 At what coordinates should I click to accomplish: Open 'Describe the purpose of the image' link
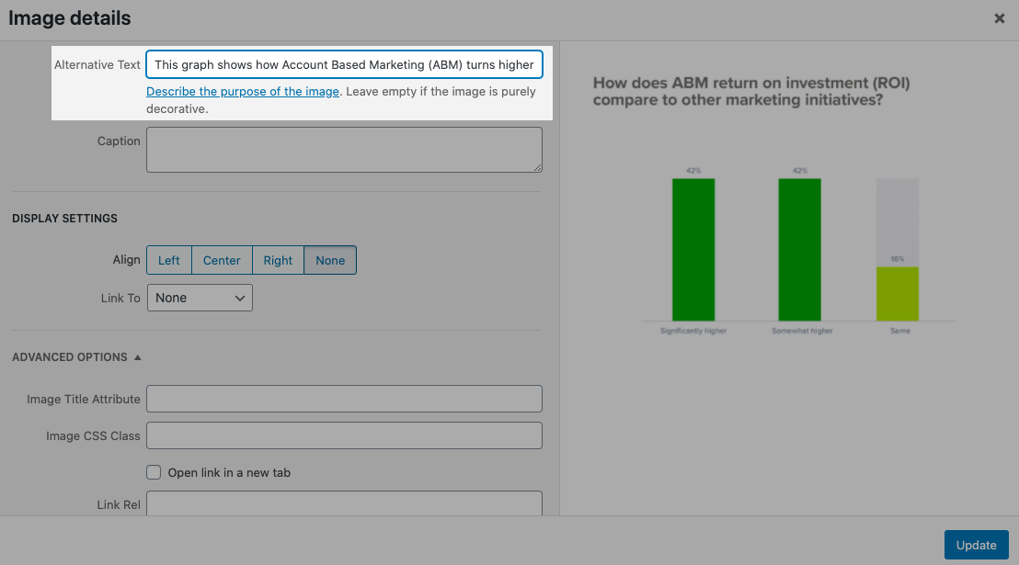[243, 92]
